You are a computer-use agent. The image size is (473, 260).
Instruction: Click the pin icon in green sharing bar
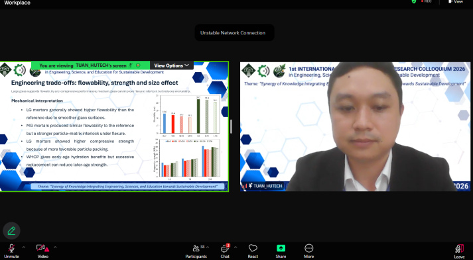click(x=131, y=65)
